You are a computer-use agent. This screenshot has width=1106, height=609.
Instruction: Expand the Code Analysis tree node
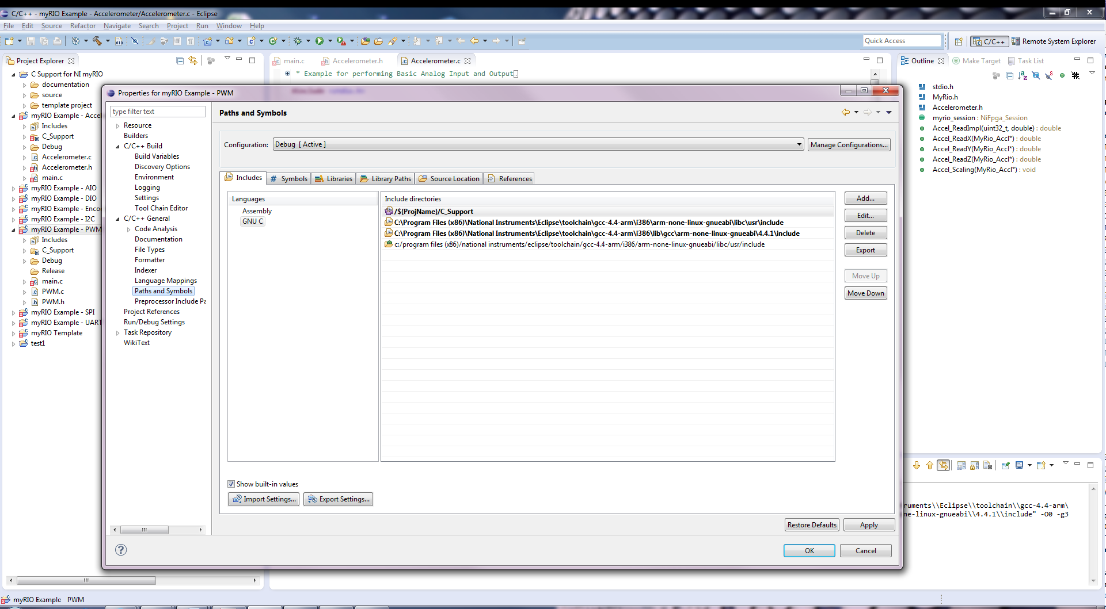tap(129, 229)
